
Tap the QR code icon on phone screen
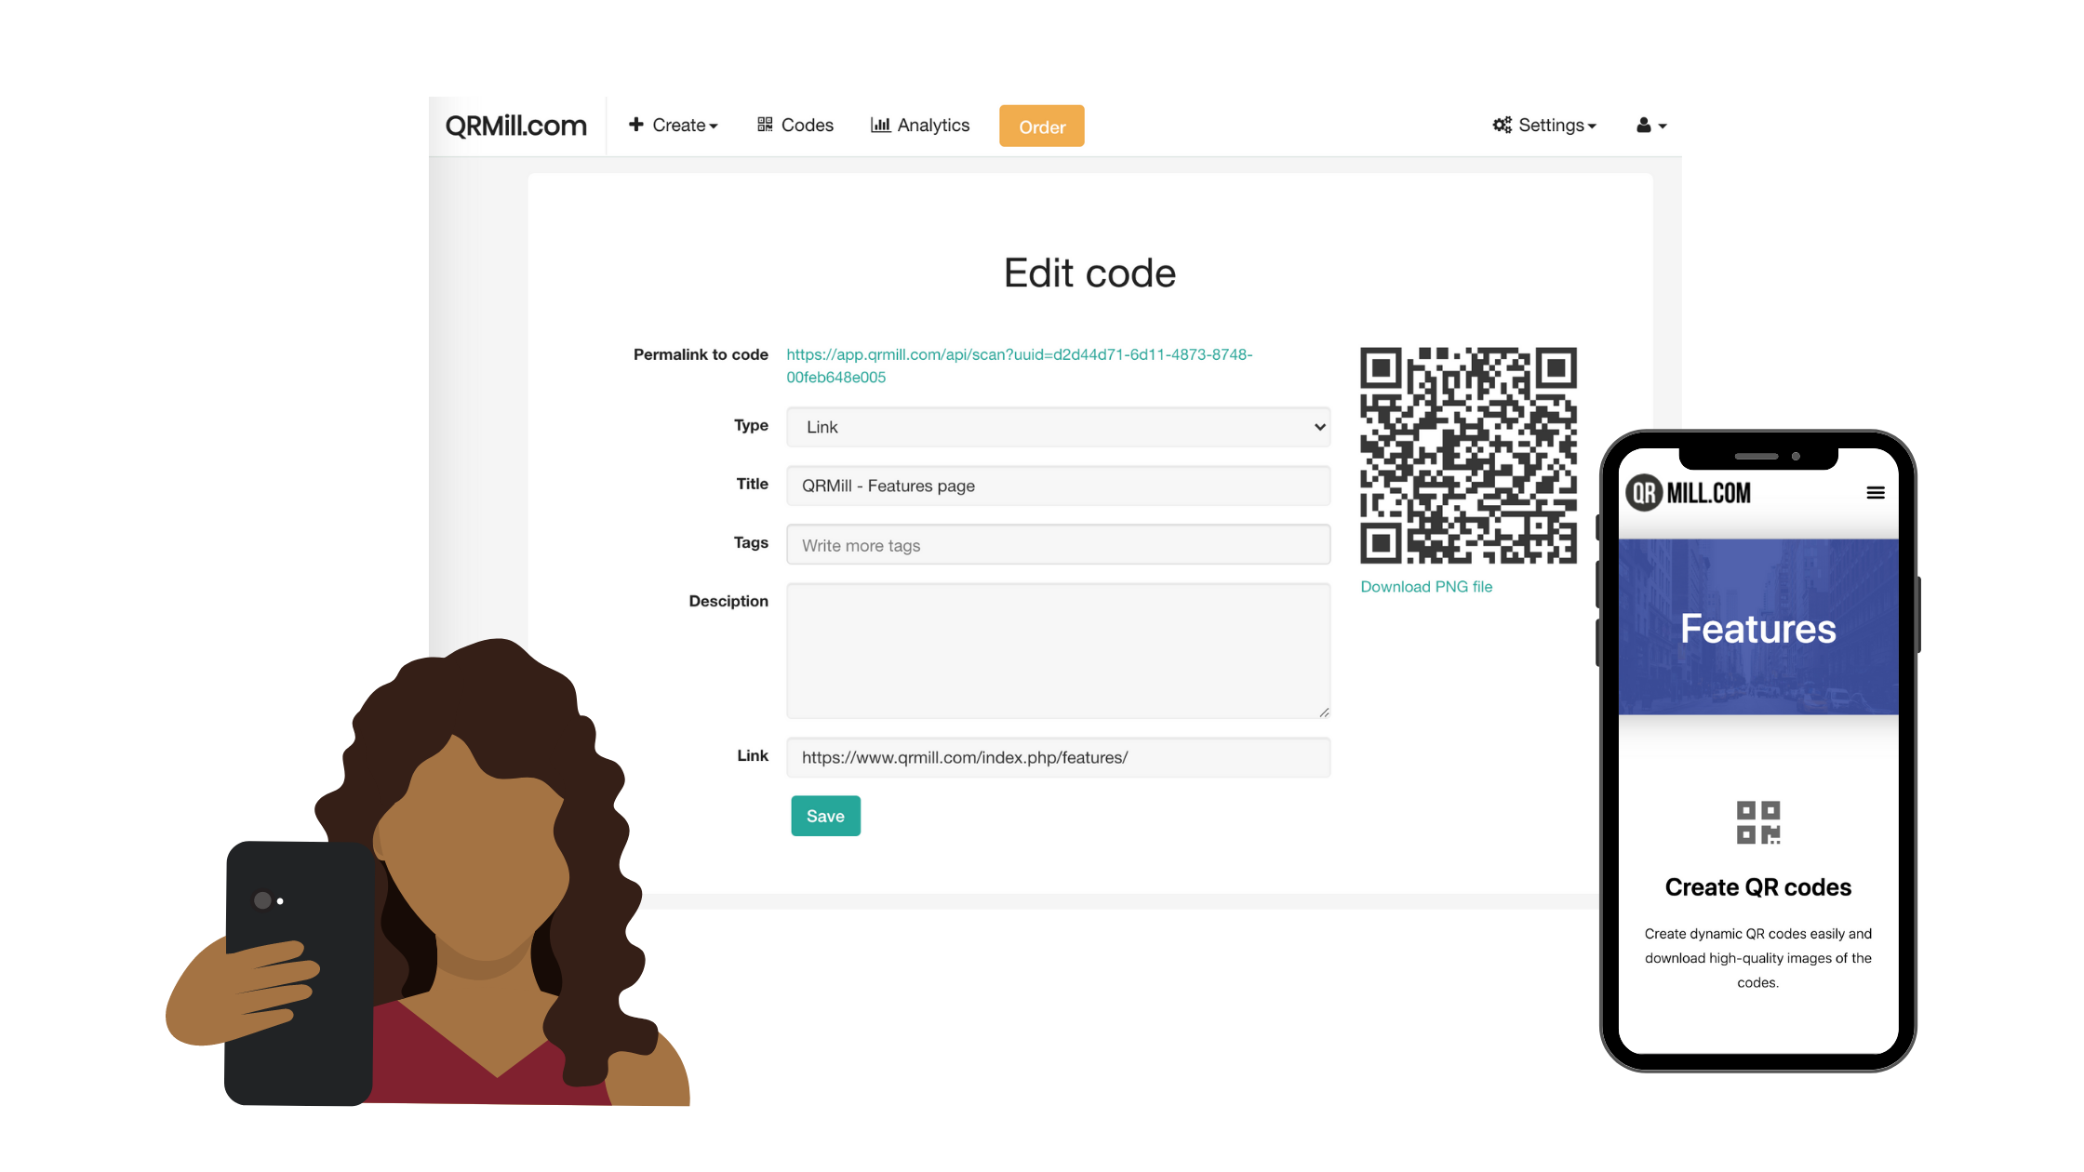pyautogui.click(x=1758, y=823)
